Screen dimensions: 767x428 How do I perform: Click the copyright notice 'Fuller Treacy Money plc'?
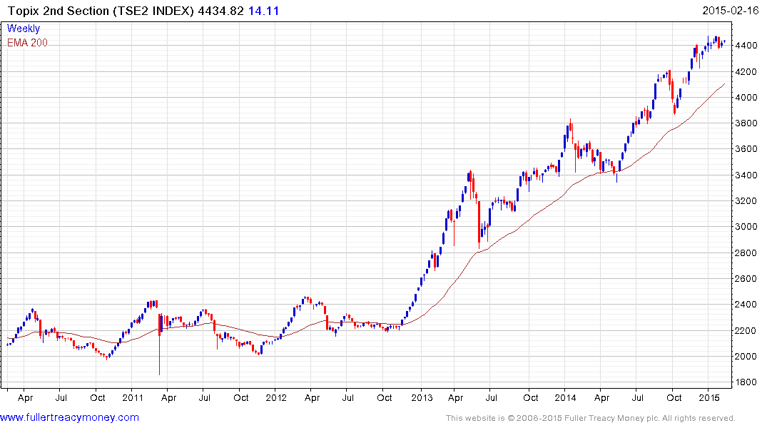coord(611,418)
